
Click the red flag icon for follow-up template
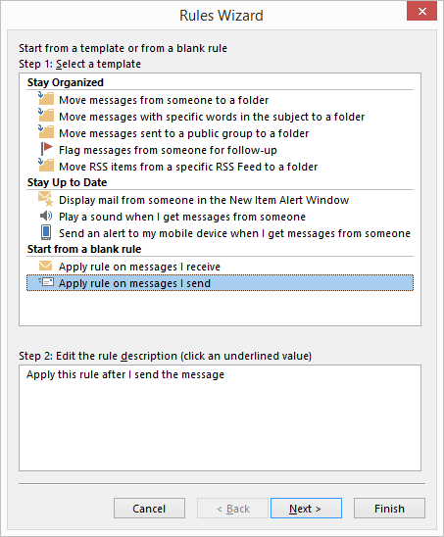pos(47,149)
